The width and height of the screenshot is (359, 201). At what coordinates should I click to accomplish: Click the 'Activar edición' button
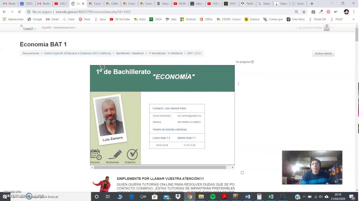click(323, 53)
